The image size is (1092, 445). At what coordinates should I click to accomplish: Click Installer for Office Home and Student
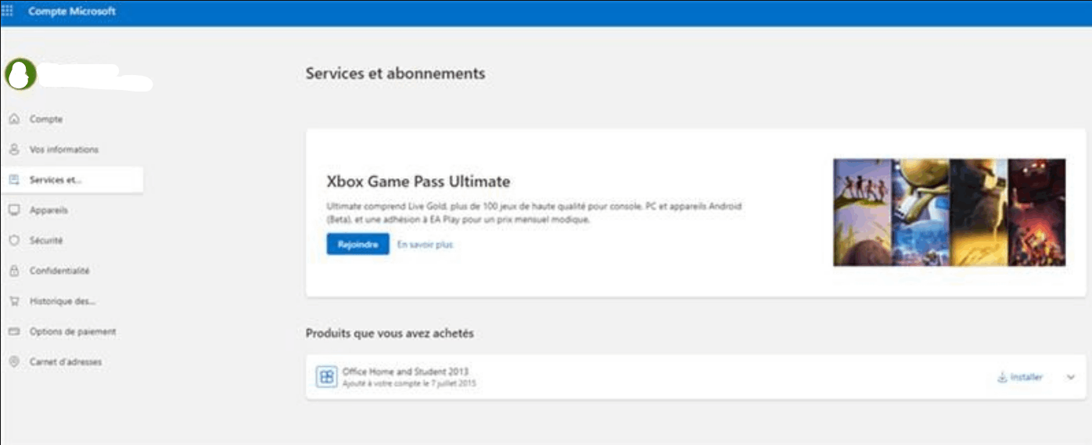click(x=1019, y=377)
